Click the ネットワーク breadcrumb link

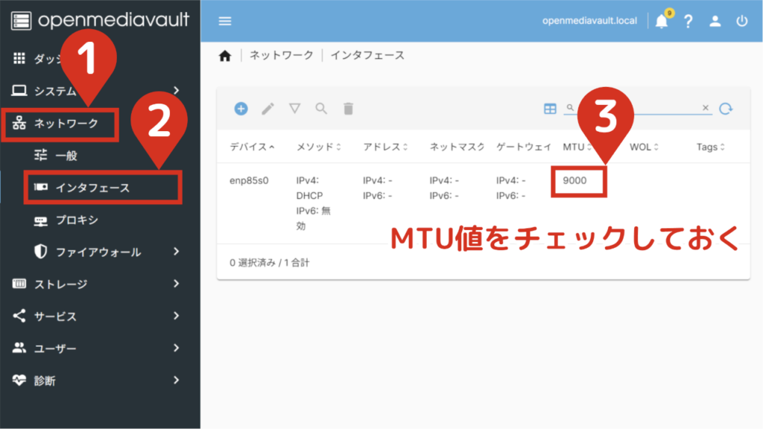(x=281, y=56)
